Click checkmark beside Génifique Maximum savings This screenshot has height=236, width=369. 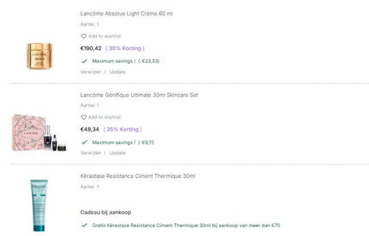(x=84, y=142)
